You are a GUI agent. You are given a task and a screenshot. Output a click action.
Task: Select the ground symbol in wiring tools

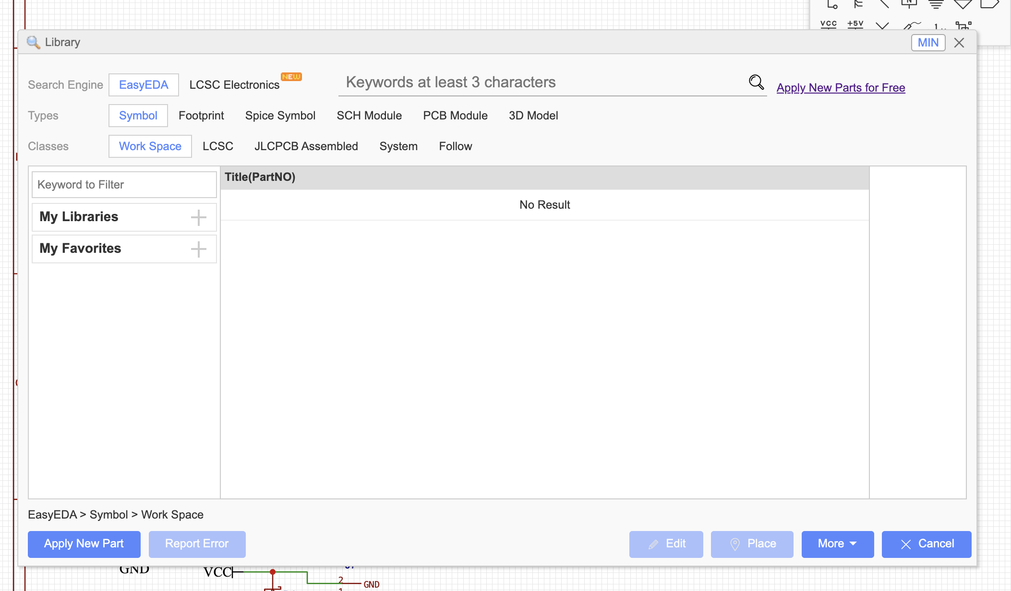pyautogui.click(x=936, y=5)
